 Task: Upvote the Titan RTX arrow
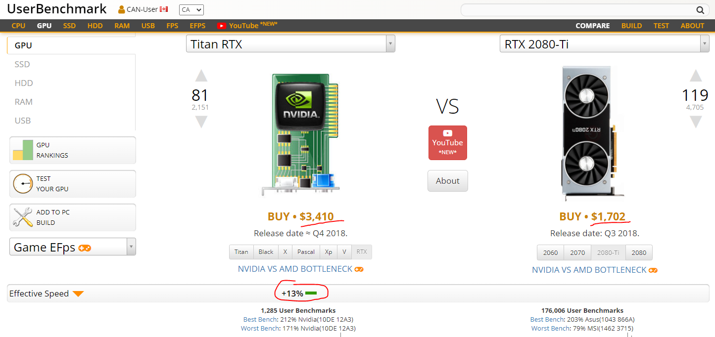click(x=201, y=76)
